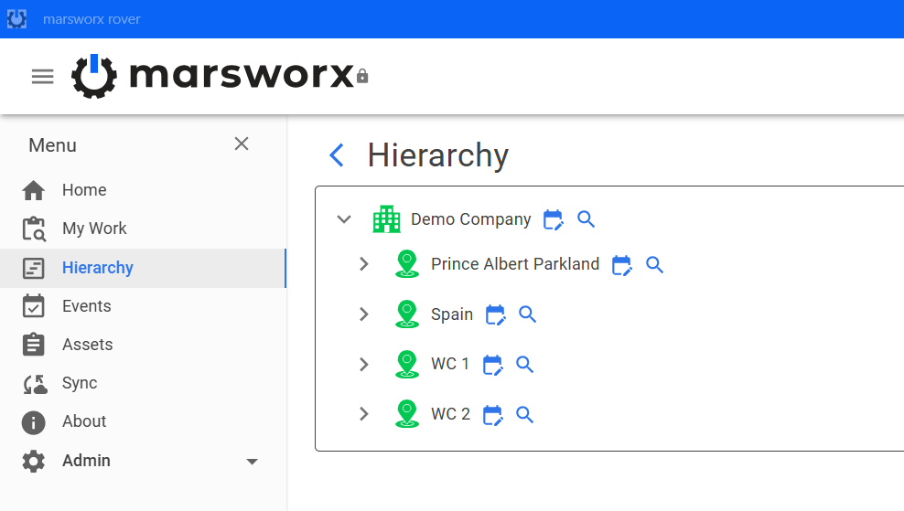Click the Menu panel heading text
This screenshot has height=511, width=904.
click(52, 145)
